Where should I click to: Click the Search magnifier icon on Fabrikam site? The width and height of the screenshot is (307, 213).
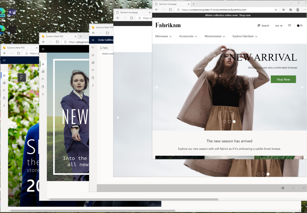point(259,26)
